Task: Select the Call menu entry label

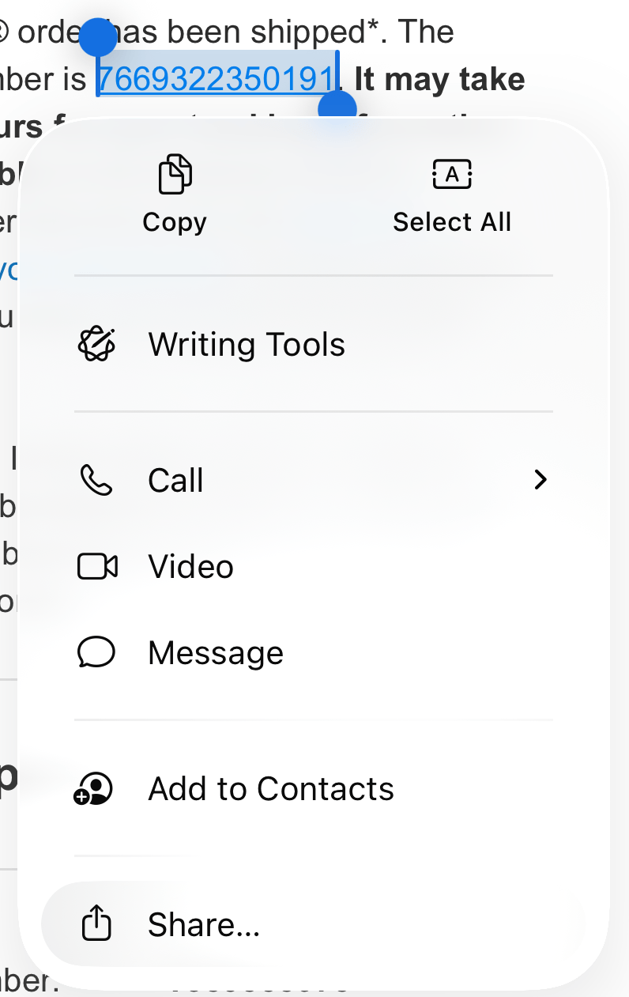Action: pyautogui.click(x=175, y=481)
